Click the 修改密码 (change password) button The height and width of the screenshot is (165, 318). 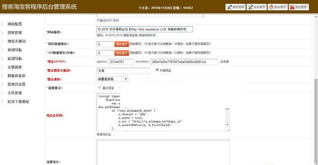click(235, 7)
